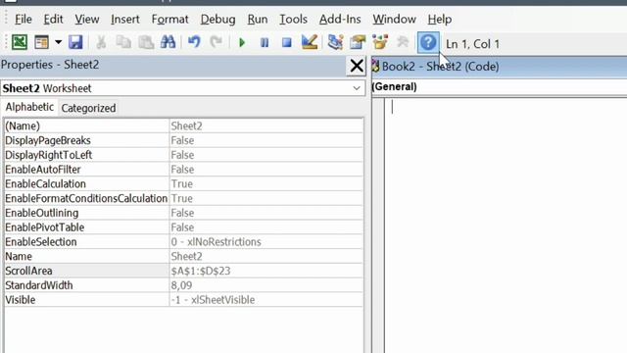Click the Paste icon

click(x=146, y=42)
